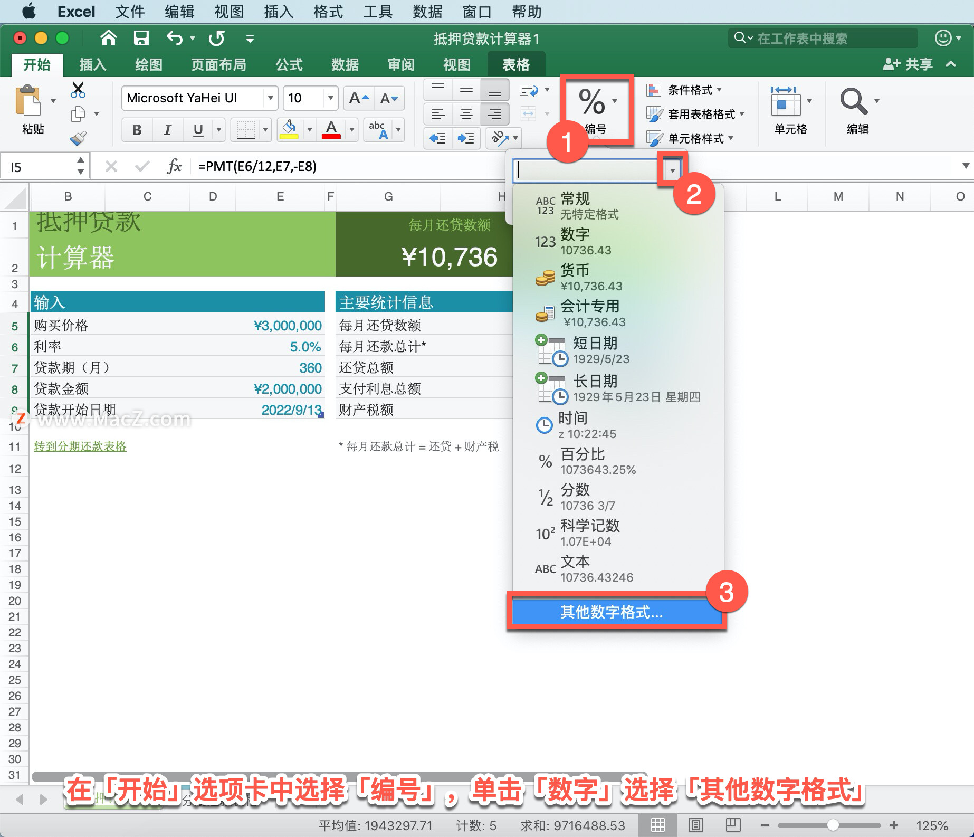The image size is (974, 837).
Task: Click the Editing magnifier icon
Action: [x=853, y=101]
